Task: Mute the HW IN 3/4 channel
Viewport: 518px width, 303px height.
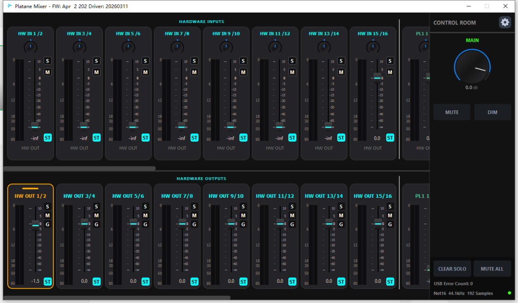Action: pyautogui.click(x=96, y=72)
